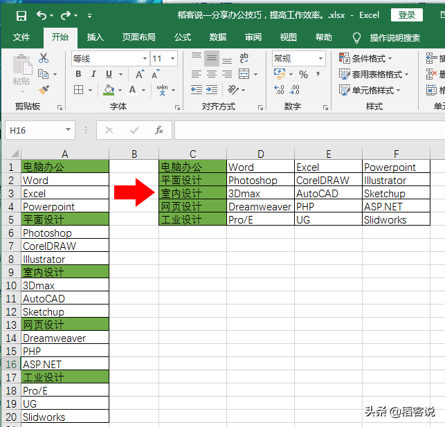The height and width of the screenshot is (427, 445).
Task: Increase font size with the large A
Action: [139, 74]
